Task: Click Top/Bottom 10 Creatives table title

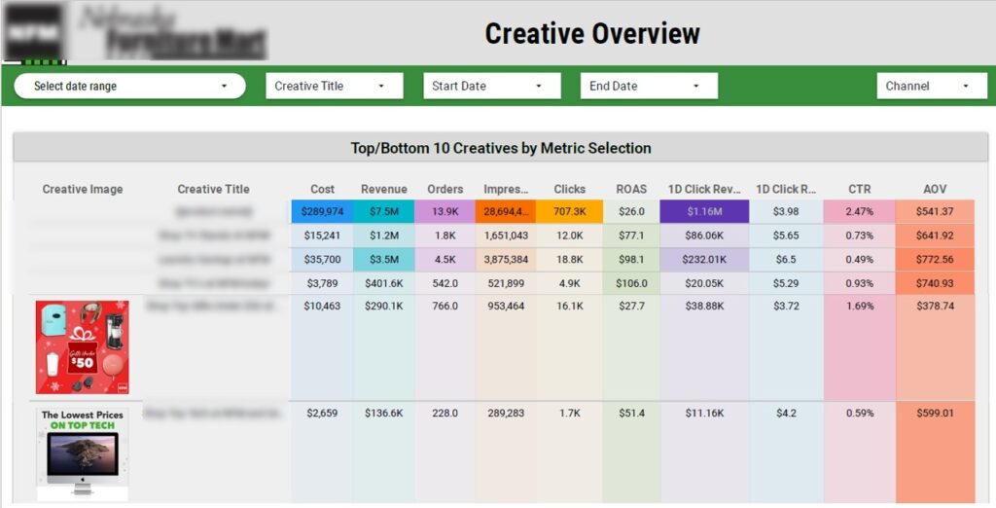Action: click(501, 148)
